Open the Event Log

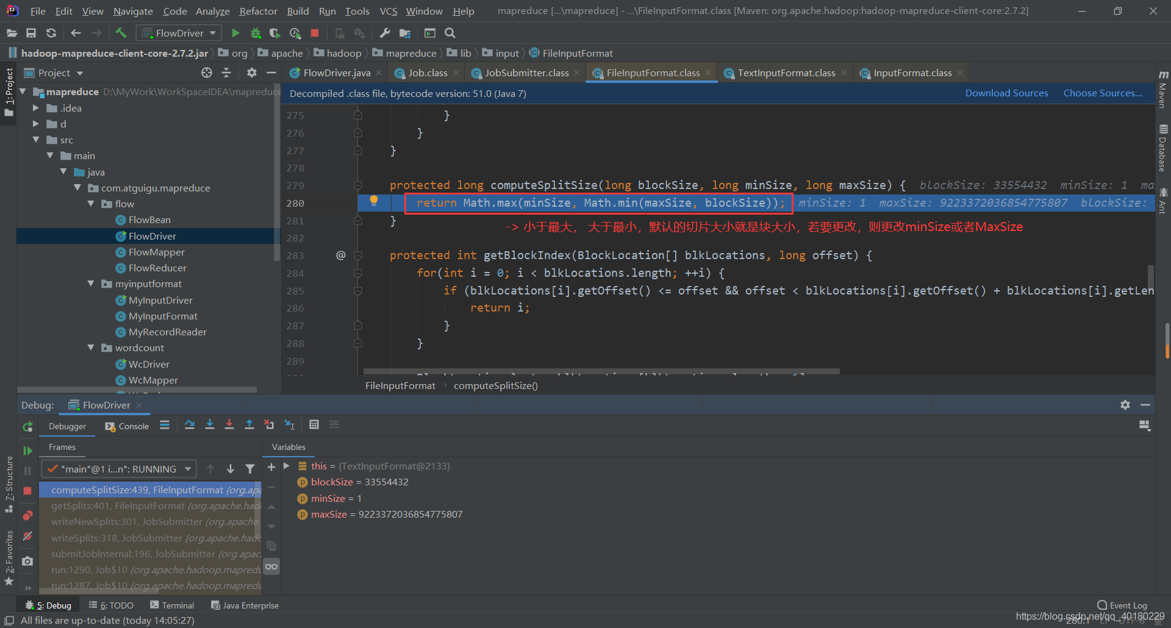tap(1122, 605)
